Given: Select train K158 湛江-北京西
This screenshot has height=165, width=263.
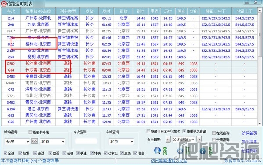Looking at the screenshot, I should pos(129,109).
